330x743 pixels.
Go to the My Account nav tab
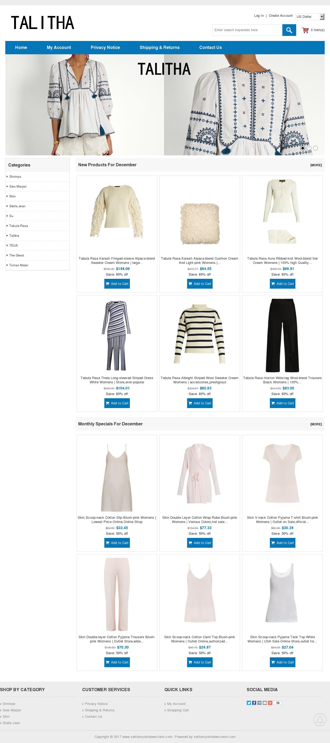point(59,48)
